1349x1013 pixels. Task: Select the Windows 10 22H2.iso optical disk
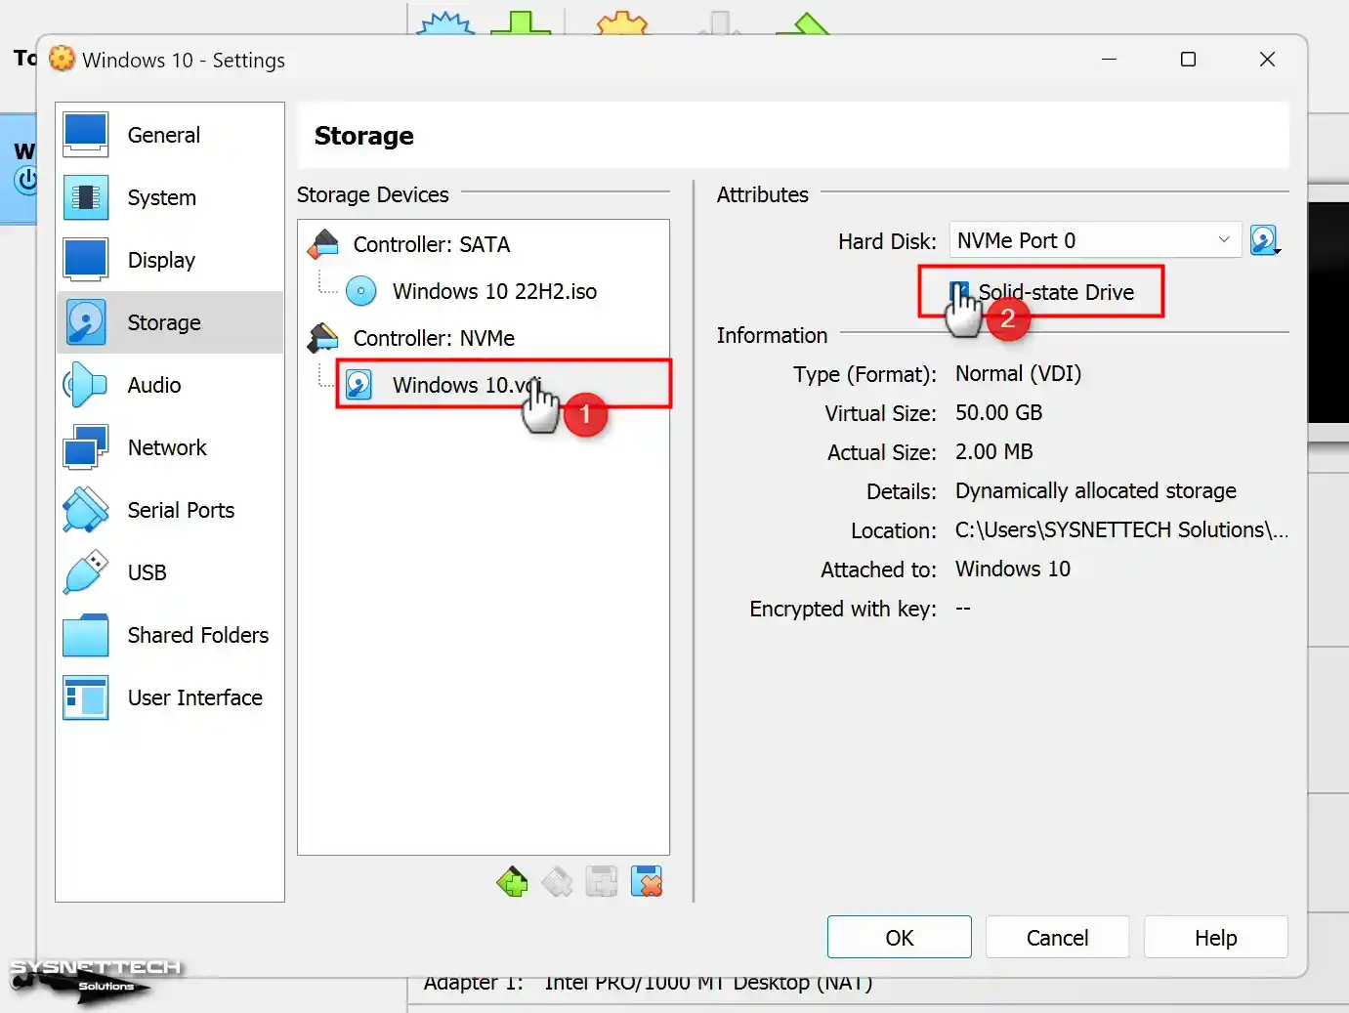(x=494, y=291)
